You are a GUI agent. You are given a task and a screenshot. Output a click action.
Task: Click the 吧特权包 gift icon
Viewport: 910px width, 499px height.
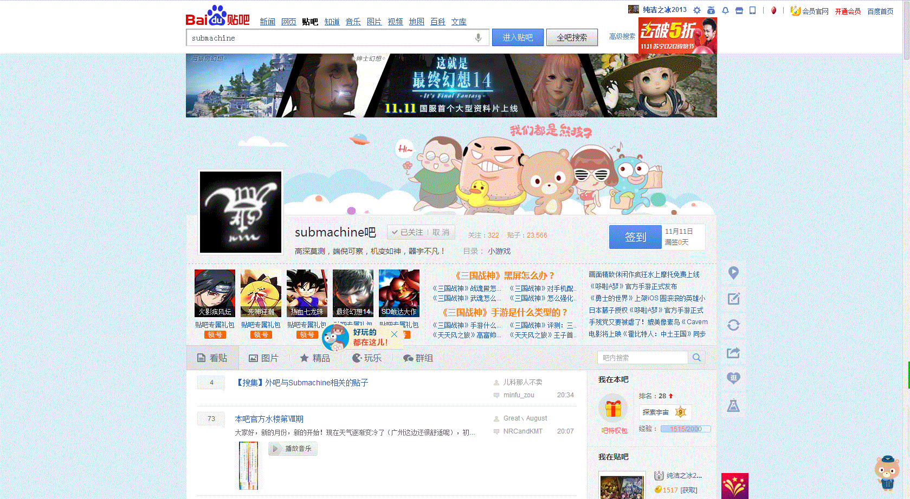[613, 409]
